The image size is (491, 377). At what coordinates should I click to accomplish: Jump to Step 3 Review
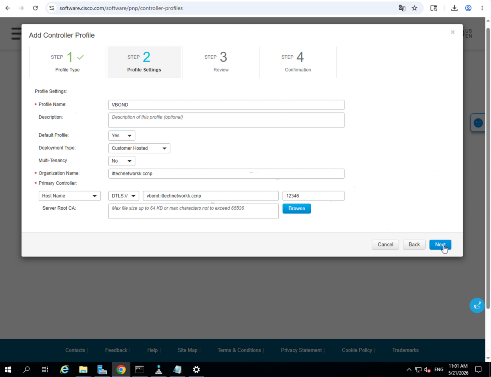[221, 62]
